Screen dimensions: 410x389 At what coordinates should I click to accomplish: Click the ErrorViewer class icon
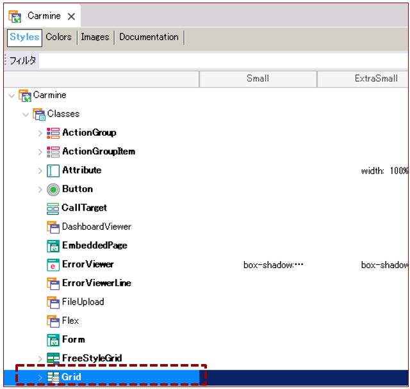tap(53, 265)
